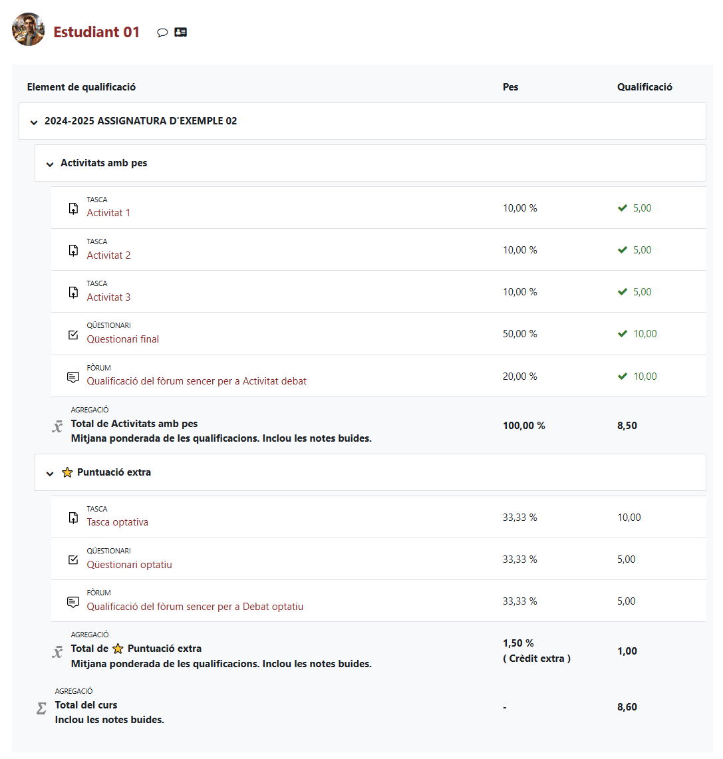Click the sigma icon beside Total del curs

pos(41,709)
